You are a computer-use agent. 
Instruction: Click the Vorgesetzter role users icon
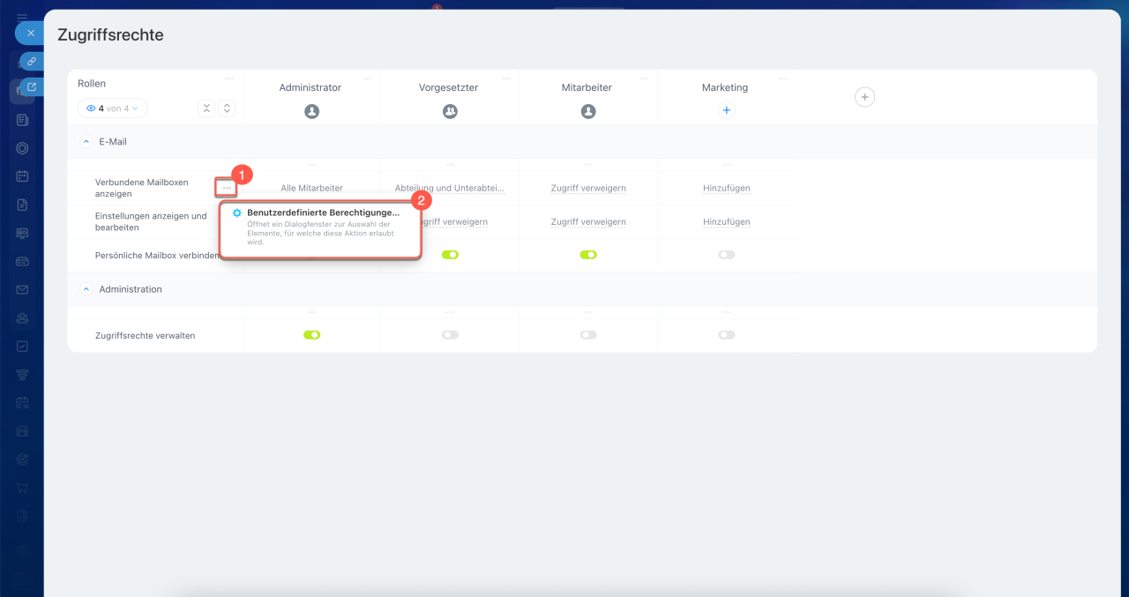(x=450, y=111)
